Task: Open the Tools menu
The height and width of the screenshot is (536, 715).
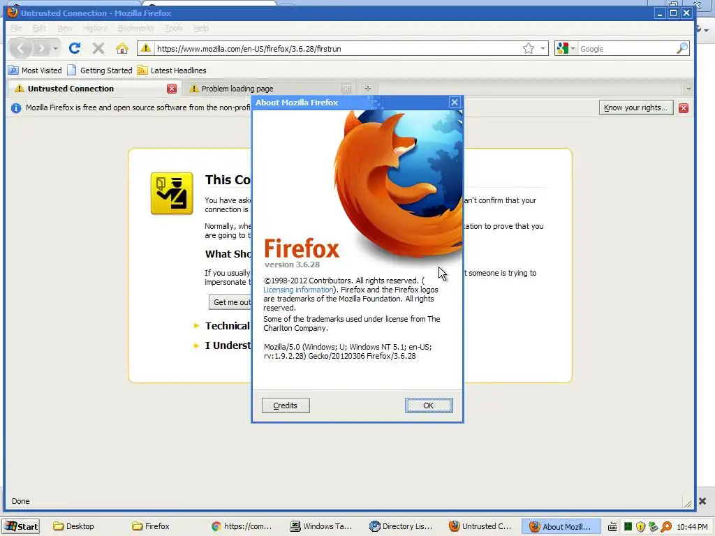Action: pyautogui.click(x=174, y=28)
